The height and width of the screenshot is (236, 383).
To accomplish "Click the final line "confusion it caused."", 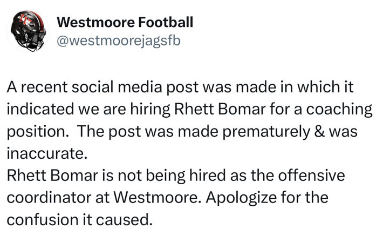I will click(80, 220).
